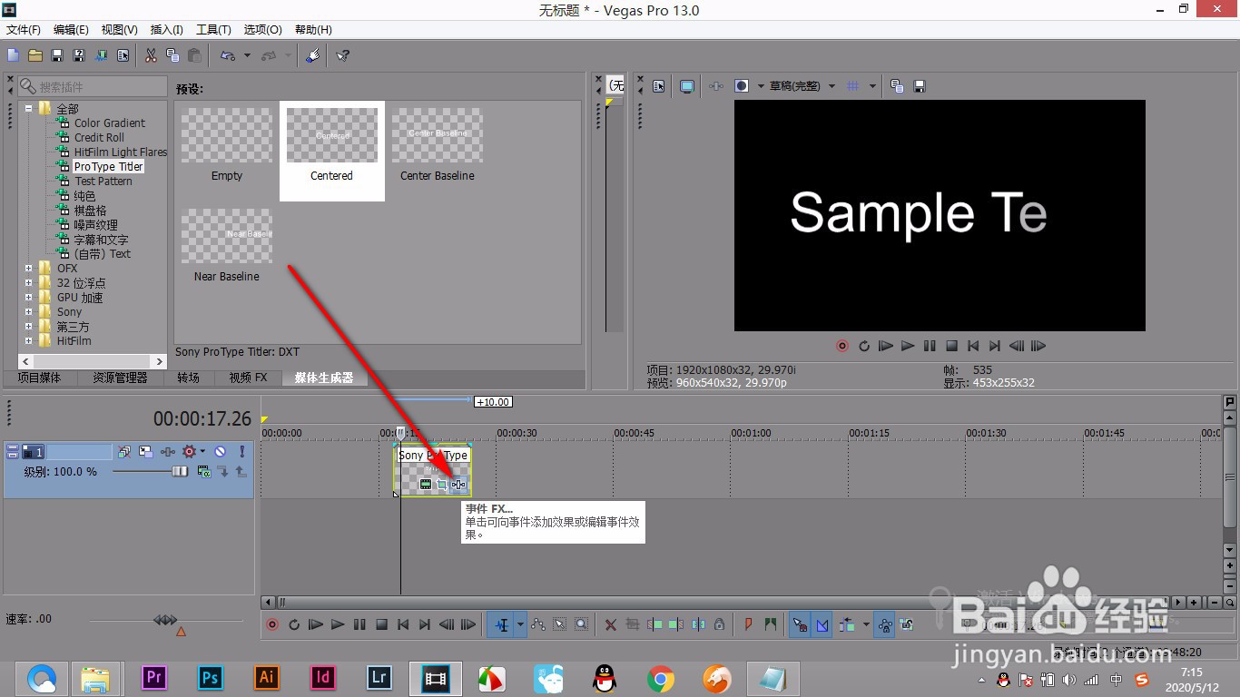Select HitFilm Light Flares generator
The height and width of the screenshot is (697, 1240).
click(x=121, y=152)
